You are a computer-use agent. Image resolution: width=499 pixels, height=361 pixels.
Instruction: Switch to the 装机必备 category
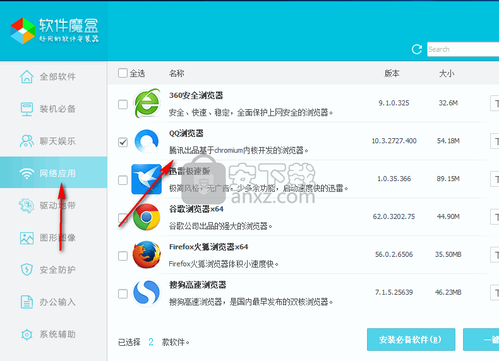54,109
